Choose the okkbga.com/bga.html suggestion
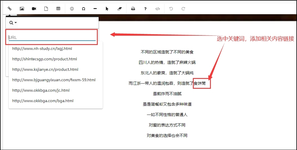This screenshot has height=150, width=297. pyautogui.click(x=43, y=101)
